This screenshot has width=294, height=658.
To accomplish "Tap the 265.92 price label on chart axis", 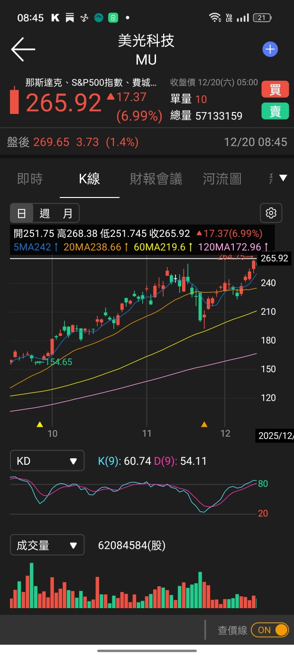I will tap(275, 258).
